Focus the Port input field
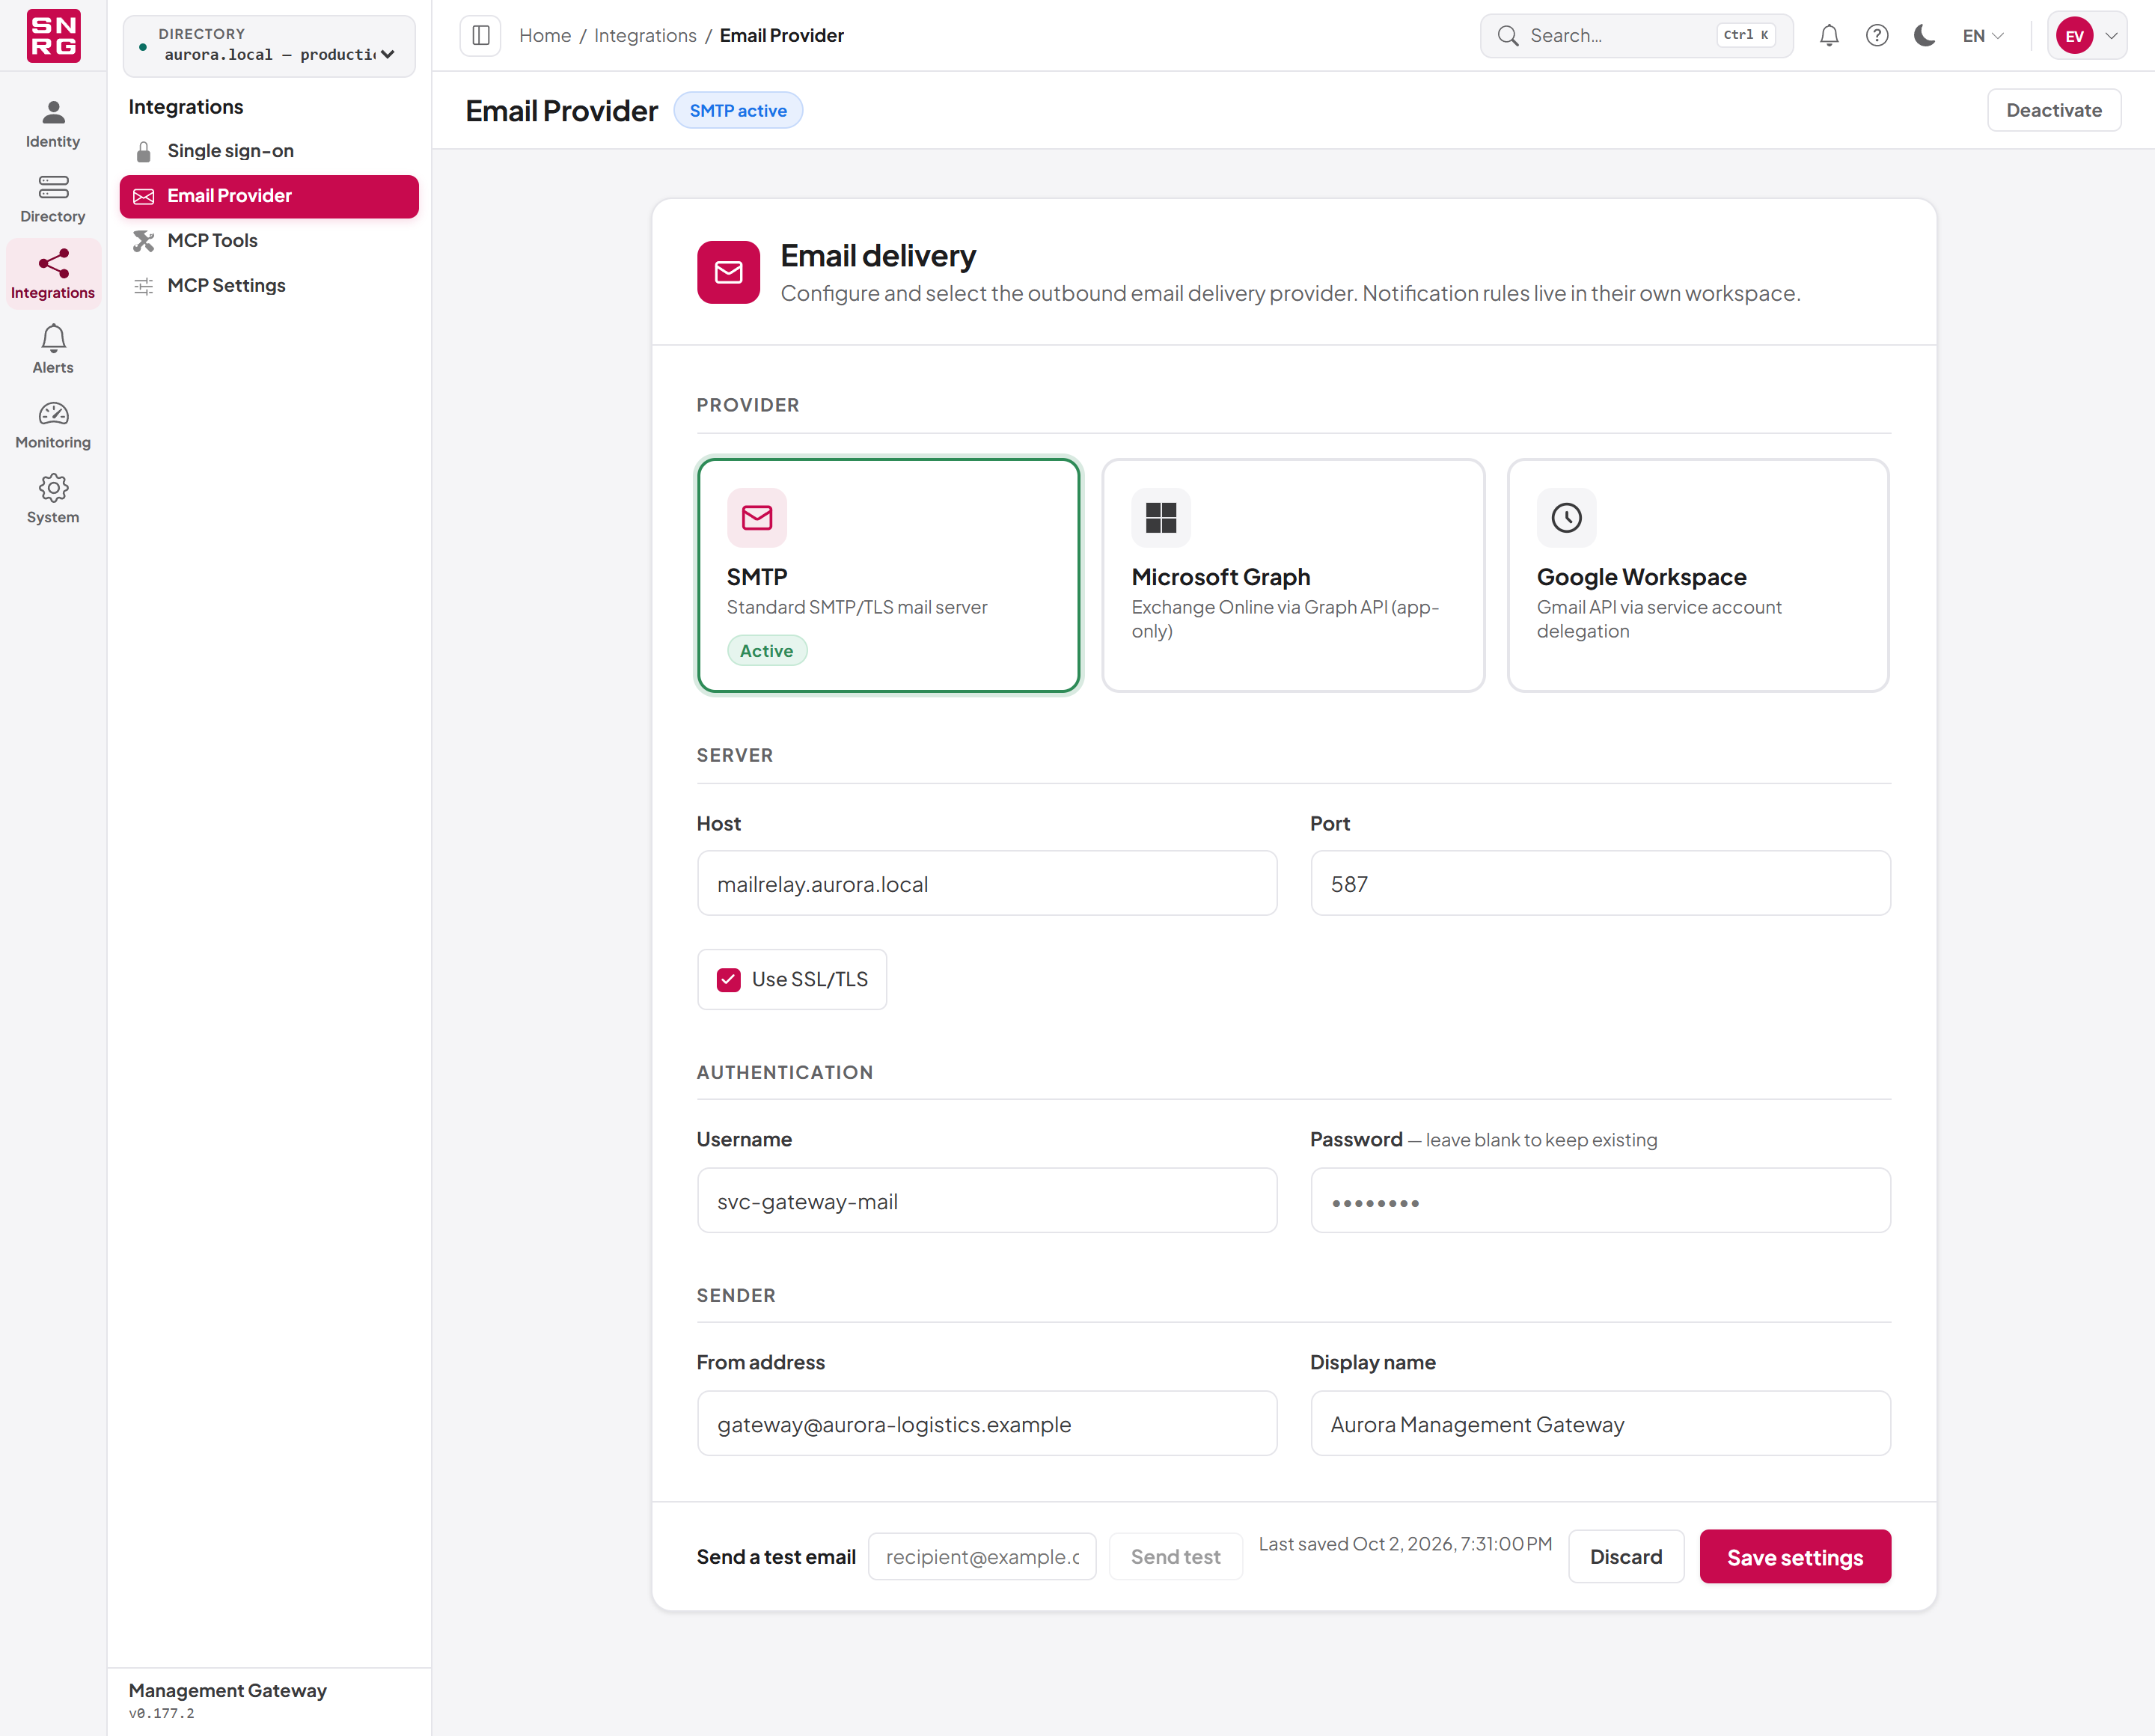2155x1736 pixels. 1600,883
